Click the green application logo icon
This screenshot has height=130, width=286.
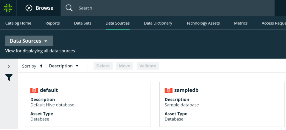click(8, 8)
